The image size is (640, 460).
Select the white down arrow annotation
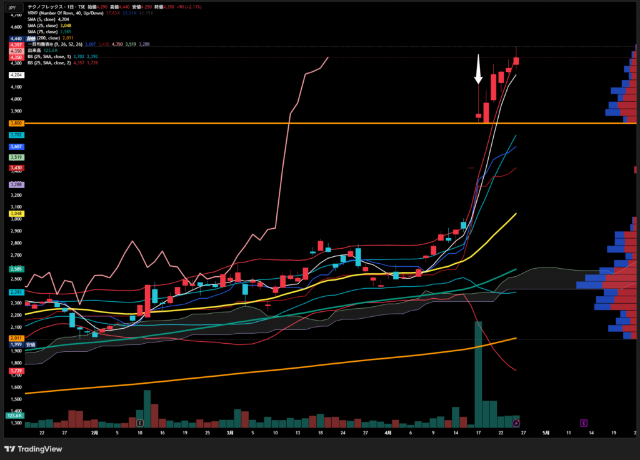coord(478,69)
